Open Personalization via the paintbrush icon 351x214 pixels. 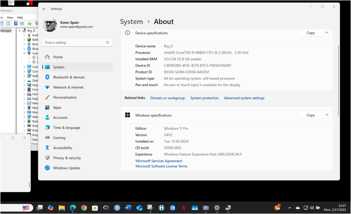pos(47,97)
